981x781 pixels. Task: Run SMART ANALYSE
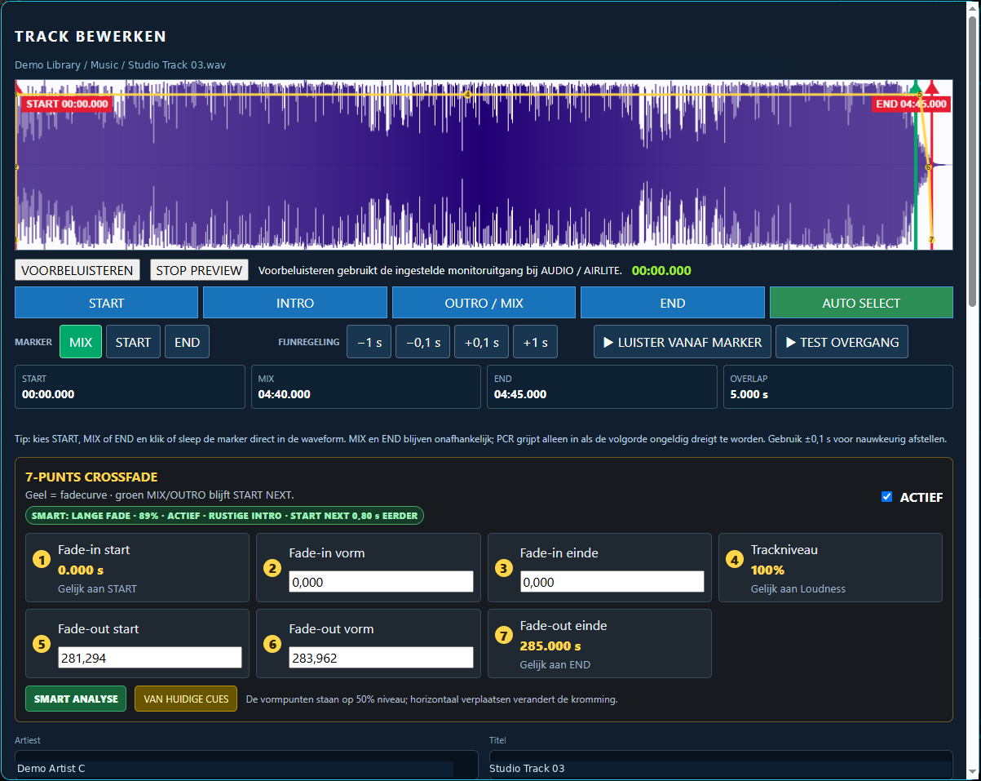point(76,699)
